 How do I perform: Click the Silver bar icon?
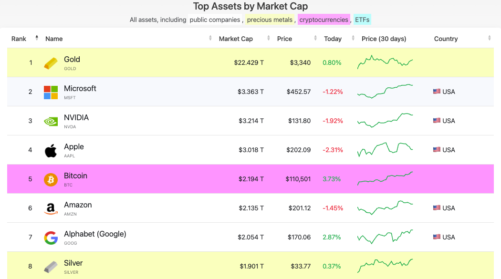51,267
